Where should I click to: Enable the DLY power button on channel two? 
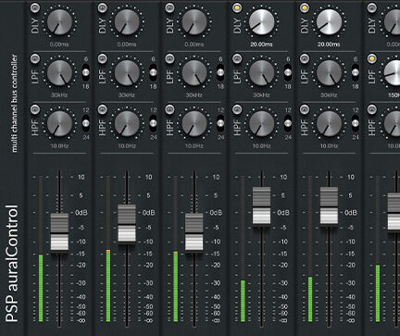103,7
